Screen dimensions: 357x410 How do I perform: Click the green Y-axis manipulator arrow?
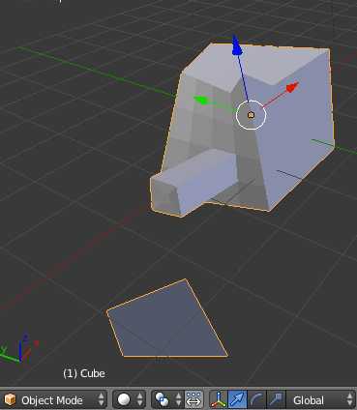click(202, 101)
